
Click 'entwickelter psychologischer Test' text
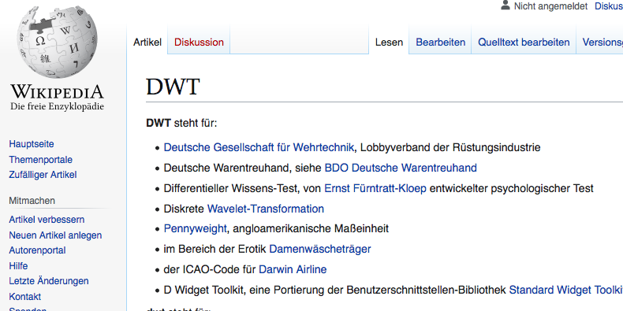(511, 188)
